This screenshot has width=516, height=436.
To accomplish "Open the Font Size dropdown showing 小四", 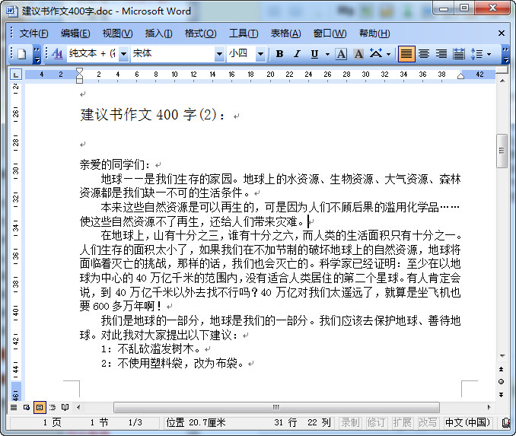I will (260, 54).
